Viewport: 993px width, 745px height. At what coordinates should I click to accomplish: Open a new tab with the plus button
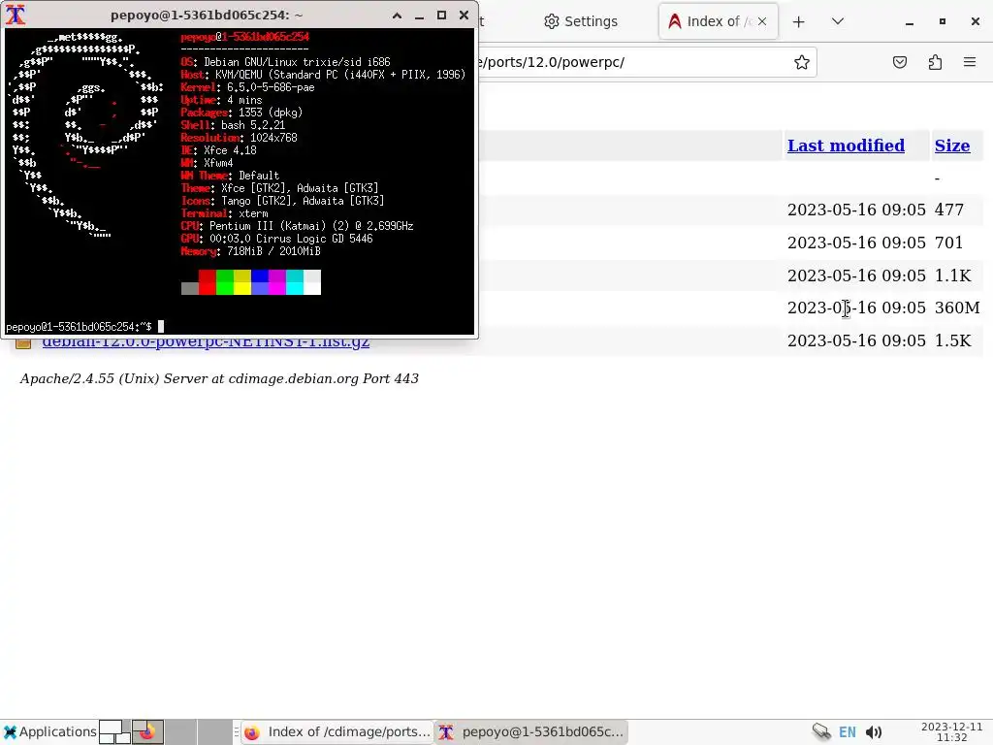799,21
